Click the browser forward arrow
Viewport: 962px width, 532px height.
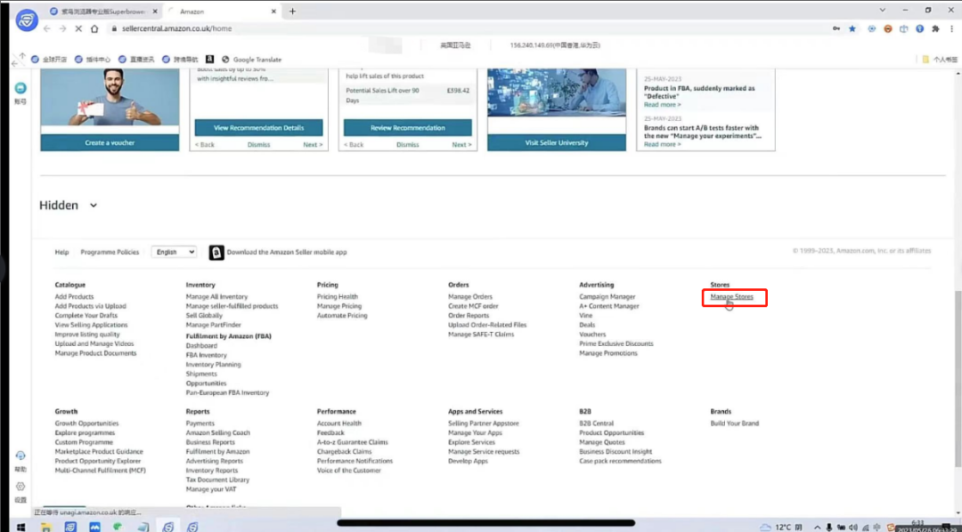click(62, 28)
